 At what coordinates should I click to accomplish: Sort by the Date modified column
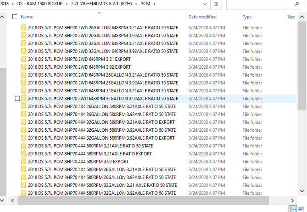point(202,17)
